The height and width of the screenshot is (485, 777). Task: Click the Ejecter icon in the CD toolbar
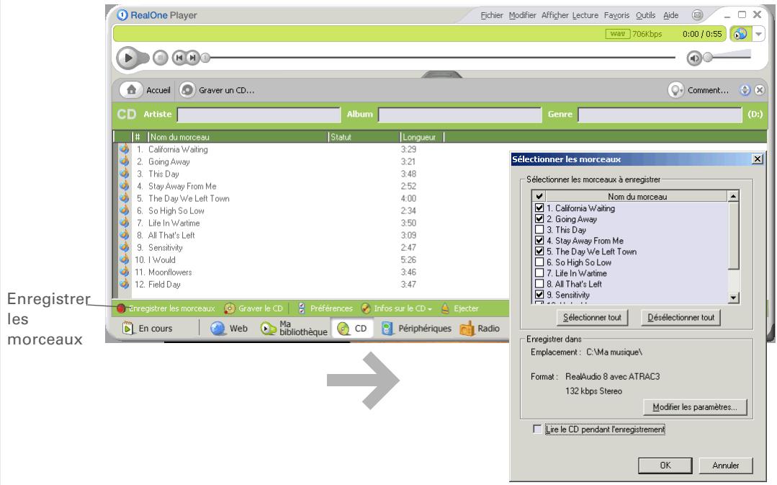(445, 308)
